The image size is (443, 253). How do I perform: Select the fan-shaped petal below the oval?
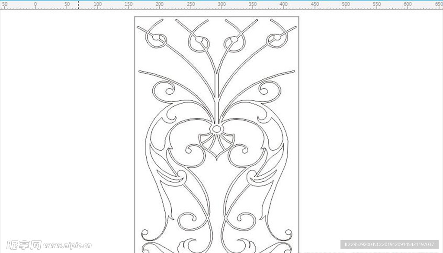(x=217, y=145)
